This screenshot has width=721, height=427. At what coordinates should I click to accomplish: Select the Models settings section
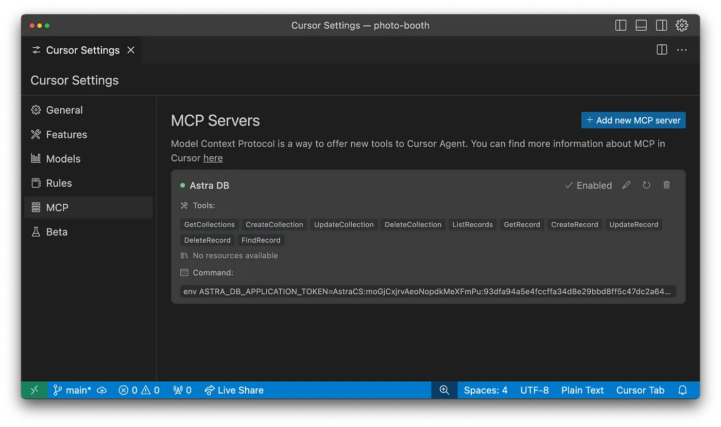63,159
